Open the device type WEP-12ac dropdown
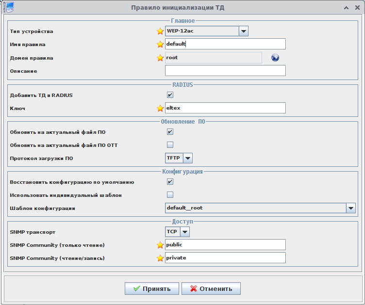The height and width of the screenshot is (305, 365). [x=244, y=32]
